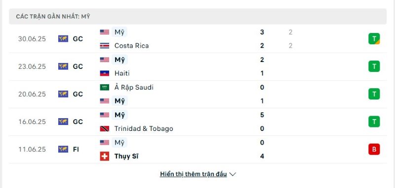Image resolution: width=395 pixels, height=188 pixels.
Task: Click the Saudi Arabia flag icon
Action: click(105, 87)
